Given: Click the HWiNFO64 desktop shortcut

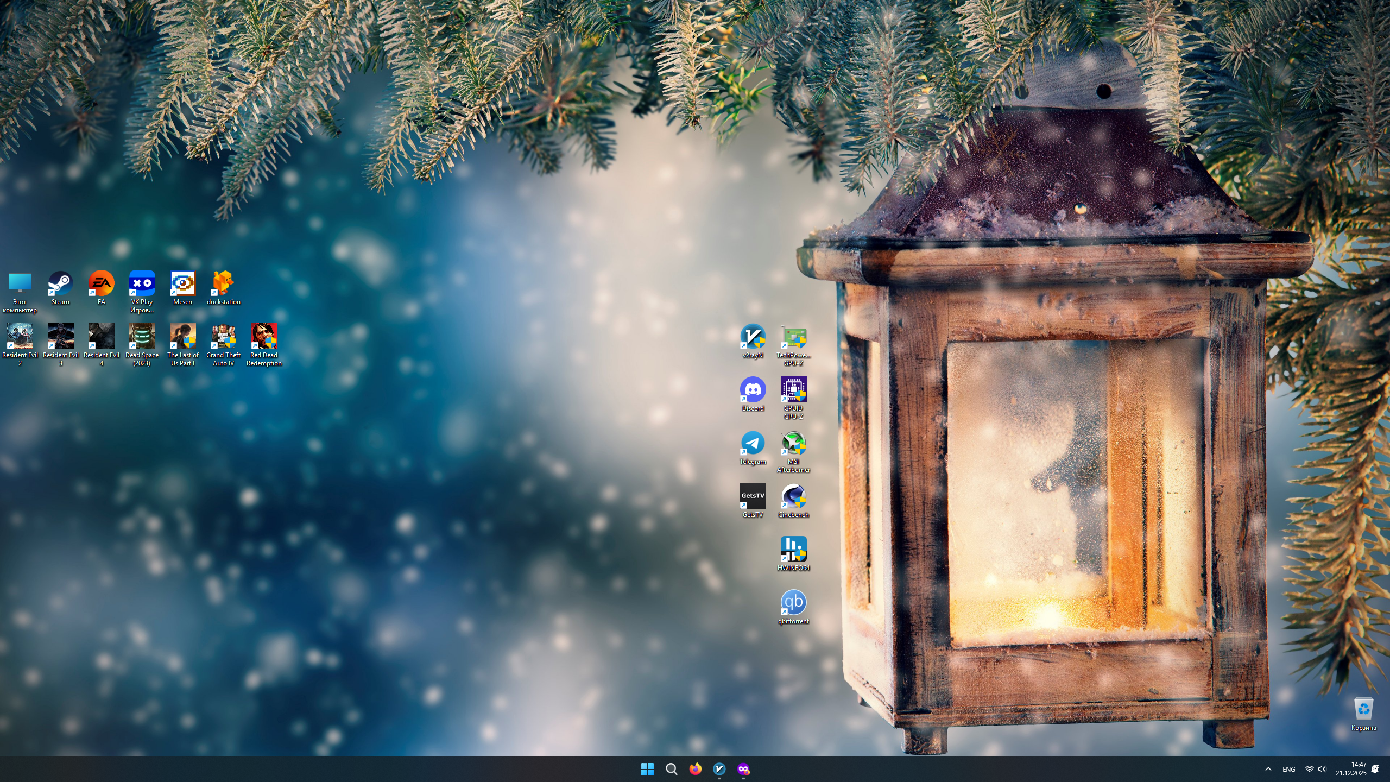Looking at the screenshot, I should 793,550.
